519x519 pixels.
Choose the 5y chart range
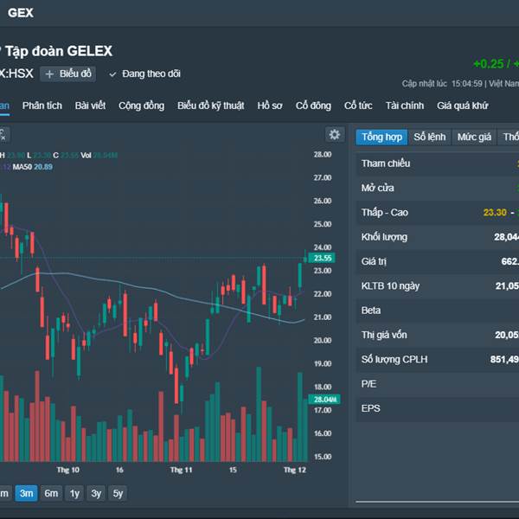118,493
